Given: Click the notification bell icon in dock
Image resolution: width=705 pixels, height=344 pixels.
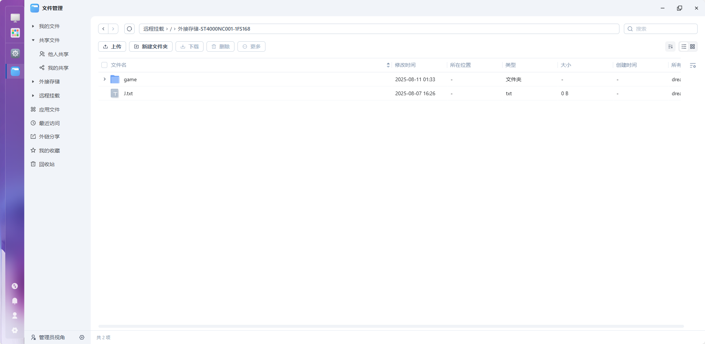Looking at the screenshot, I should click(15, 301).
